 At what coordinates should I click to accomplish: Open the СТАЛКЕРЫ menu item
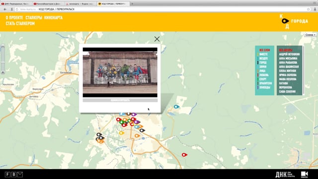coord(34,18)
